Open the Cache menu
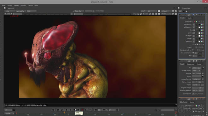Viewport: 208px width, 116px height. coord(30,5)
